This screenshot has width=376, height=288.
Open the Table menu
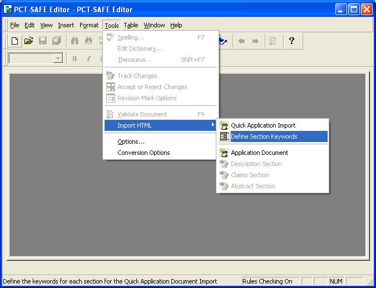click(x=131, y=25)
